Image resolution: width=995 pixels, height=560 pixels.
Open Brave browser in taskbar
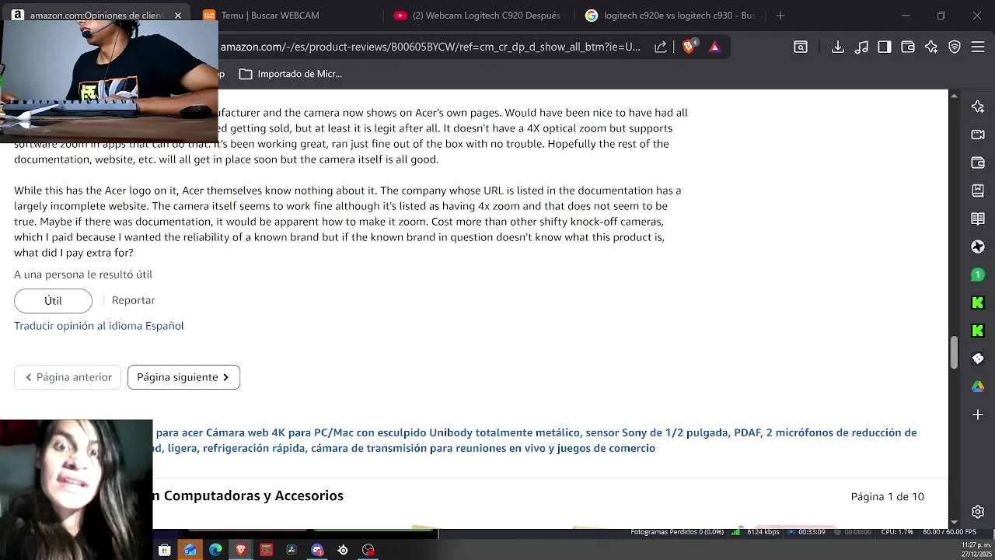241,550
